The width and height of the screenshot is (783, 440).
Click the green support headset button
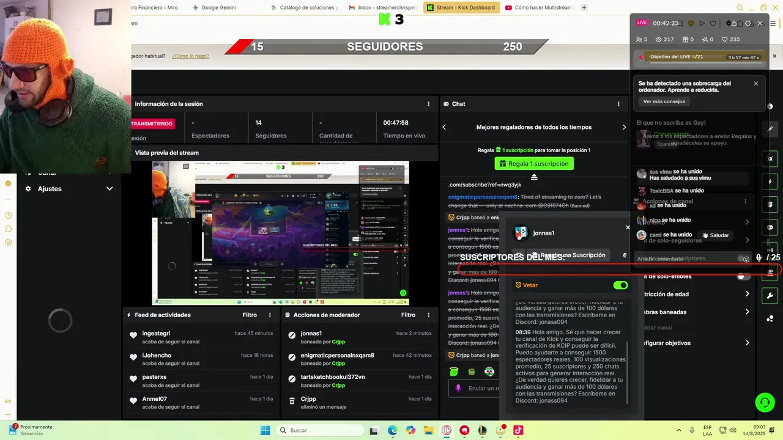(x=765, y=402)
